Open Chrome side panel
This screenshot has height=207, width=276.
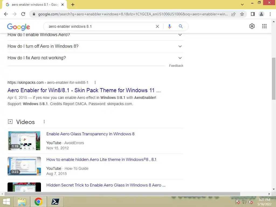pos(253,14)
